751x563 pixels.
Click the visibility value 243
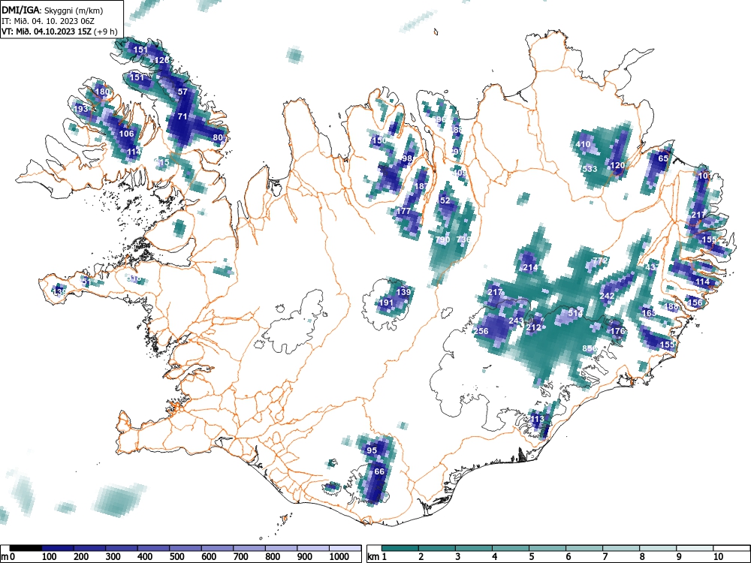pyautogui.click(x=517, y=321)
